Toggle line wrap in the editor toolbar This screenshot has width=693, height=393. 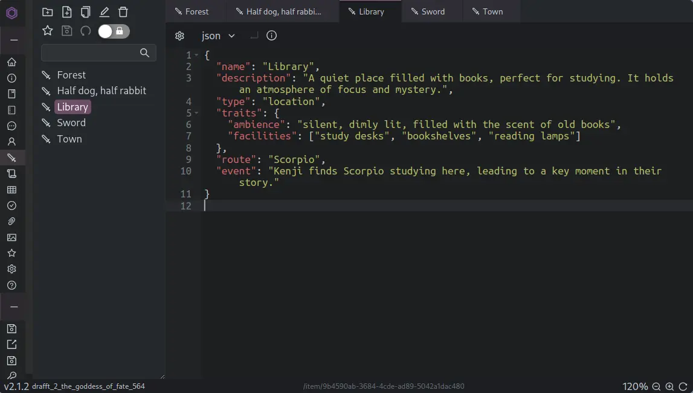click(x=253, y=36)
